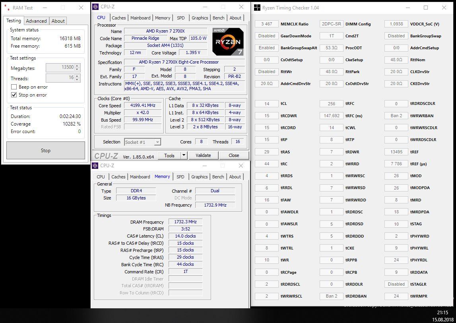This screenshot has height=323, width=456.
Task: Click the CPU-Z icon in the lower window title bar
Action: (95, 165)
